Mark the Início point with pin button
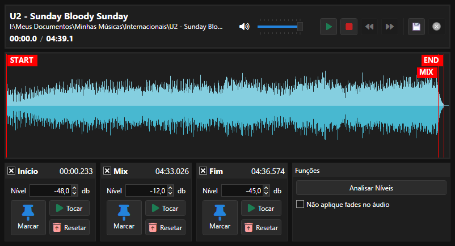 (28, 217)
